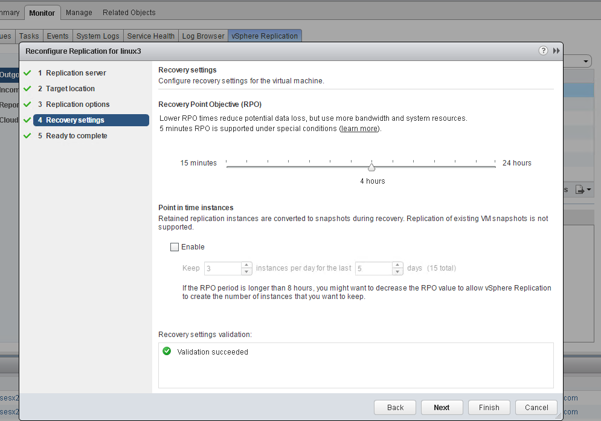Click the RPO slider handle at 4 hours

[371, 167]
